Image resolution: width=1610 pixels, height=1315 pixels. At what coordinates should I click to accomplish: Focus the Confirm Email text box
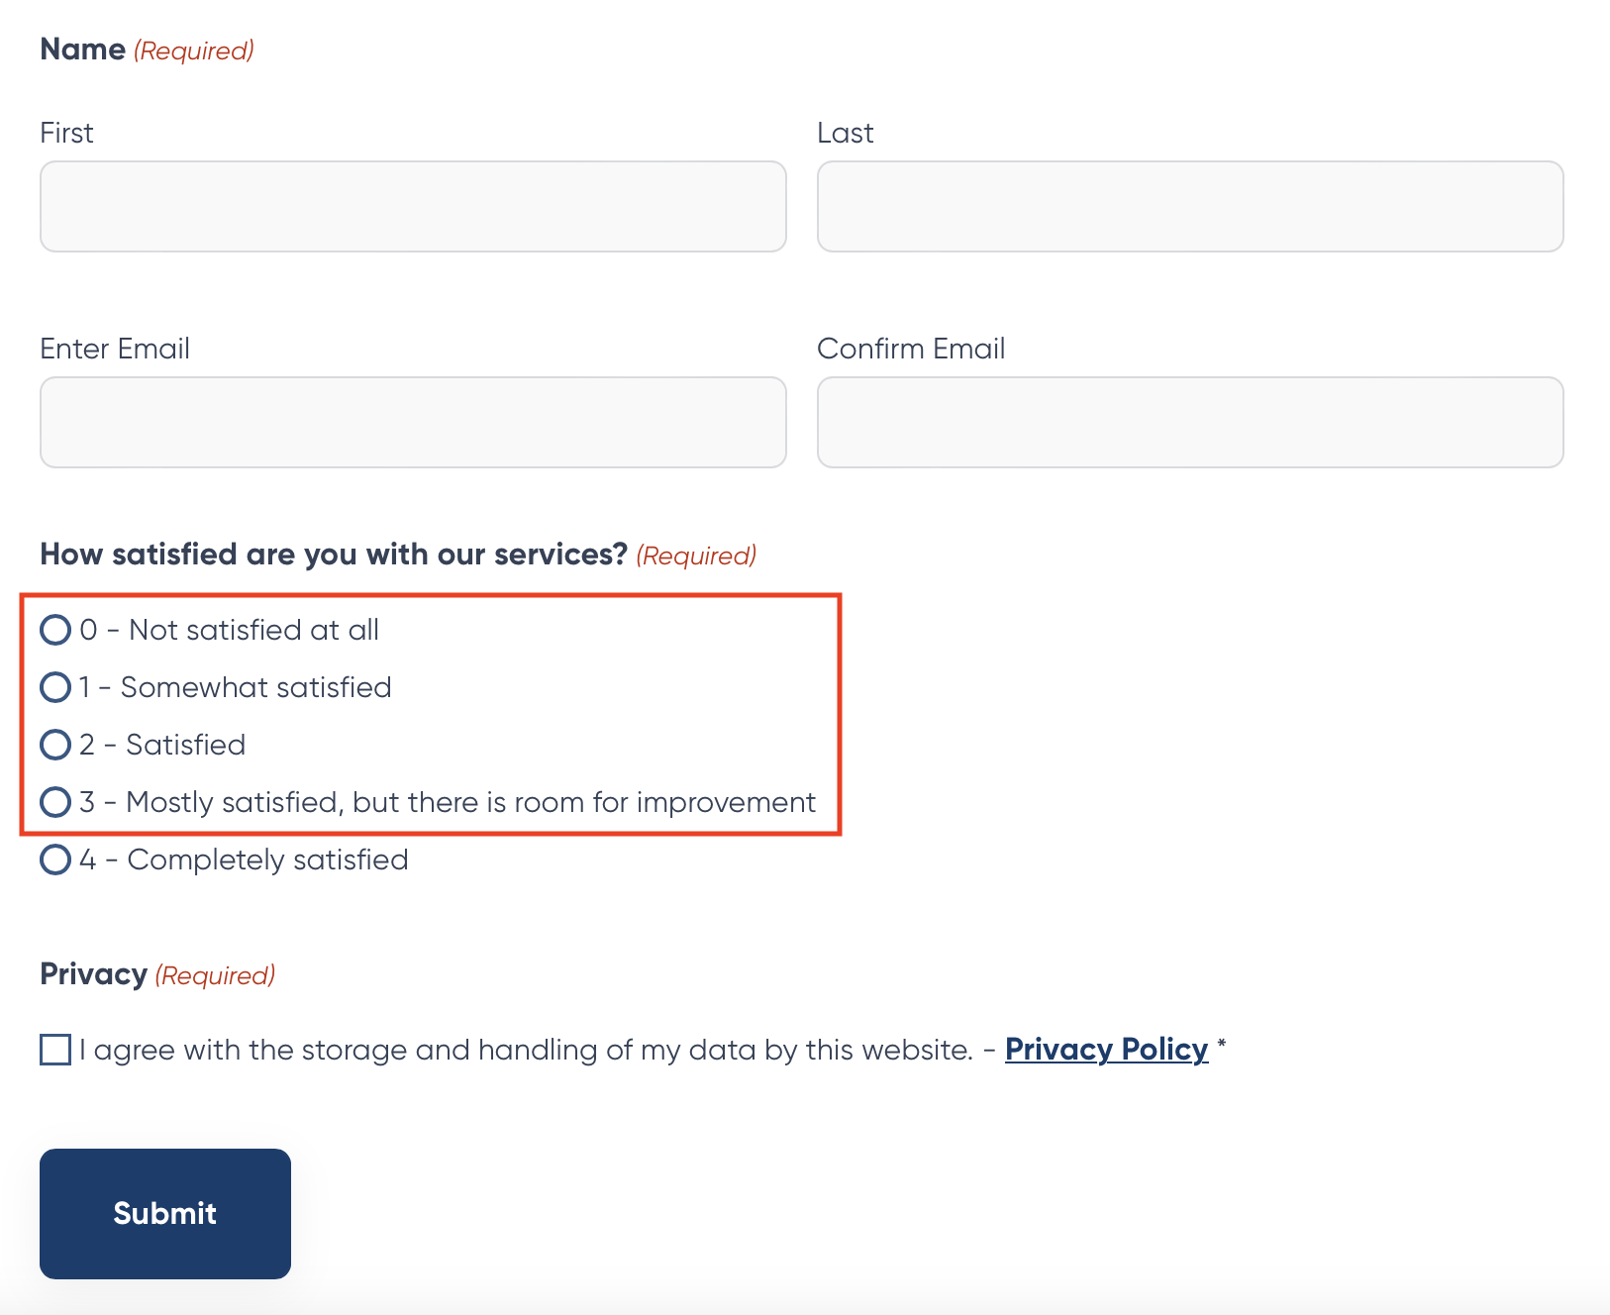(1190, 422)
